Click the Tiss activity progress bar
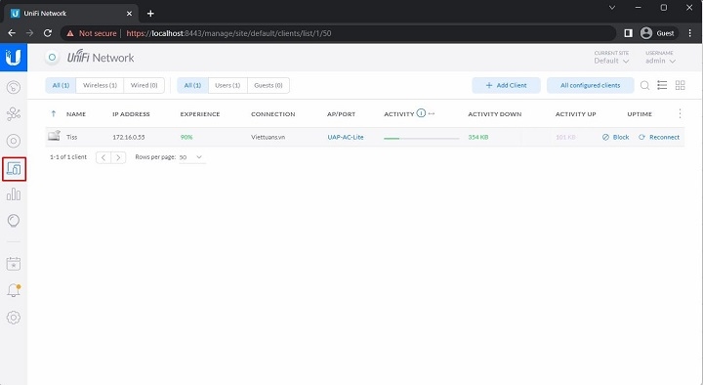Viewport: 703px width, 385px height. [x=422, y=138]
